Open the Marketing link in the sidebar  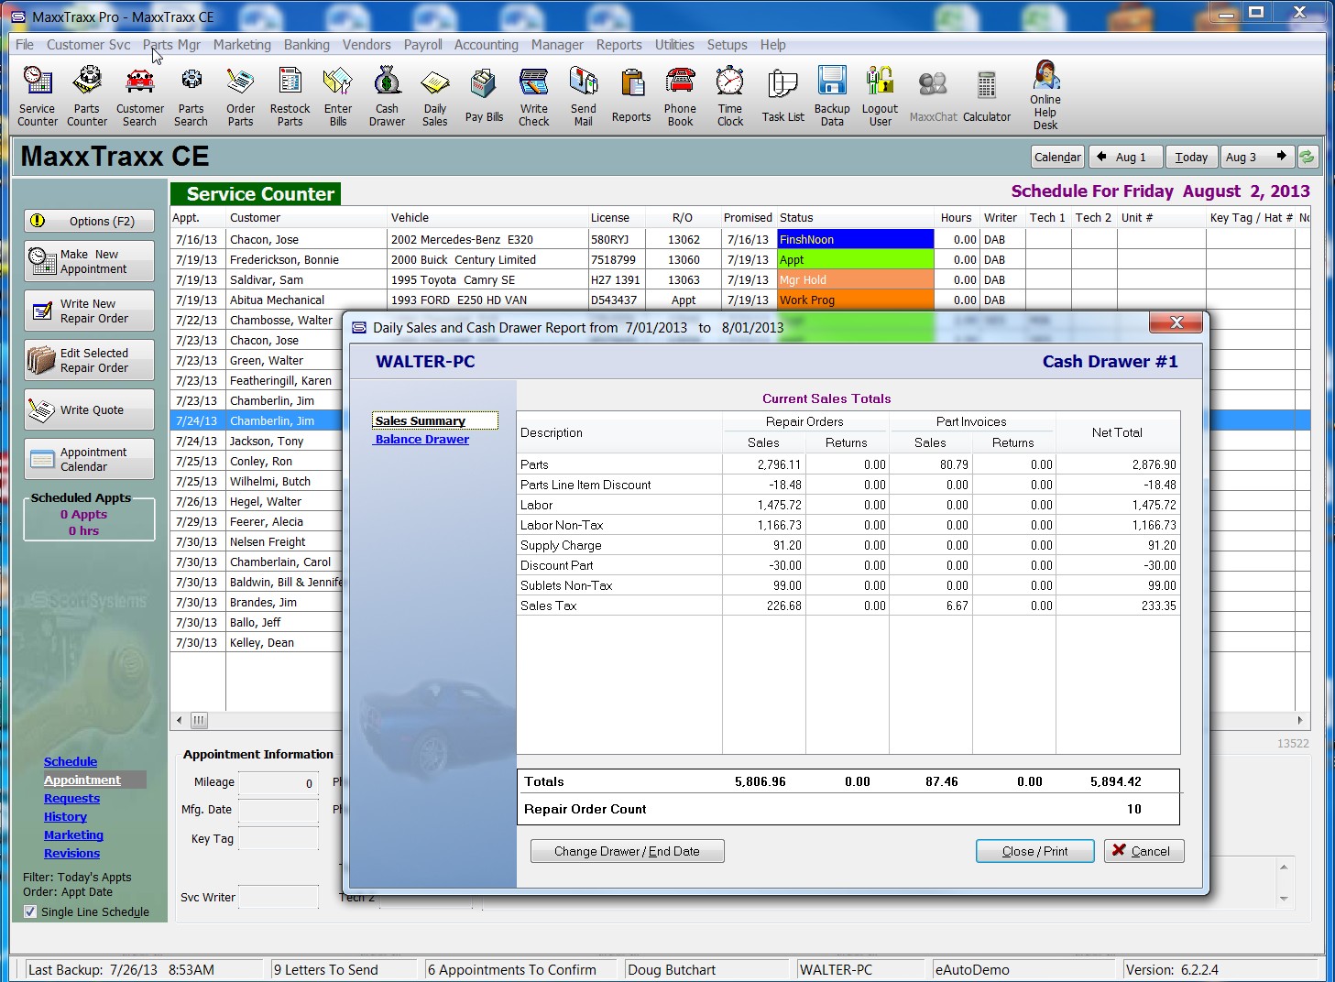tap(73, 835)
